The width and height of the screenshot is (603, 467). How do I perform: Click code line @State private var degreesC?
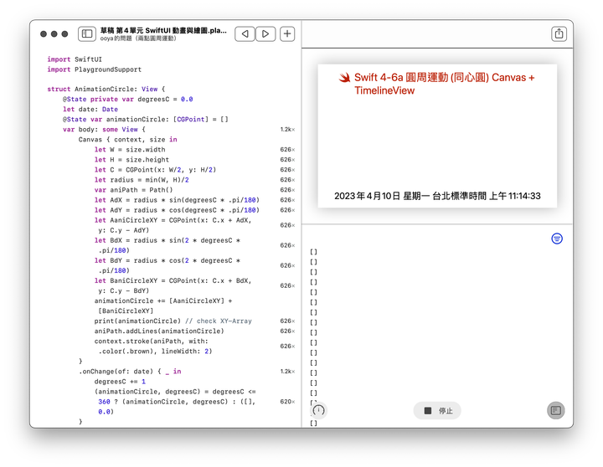tap(127, 99)
